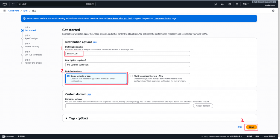
Task: Go to the 分佈 breadcrumb link
Action: pos(25,11)
